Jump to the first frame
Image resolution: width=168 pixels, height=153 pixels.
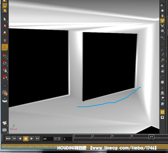coord(8,139)
